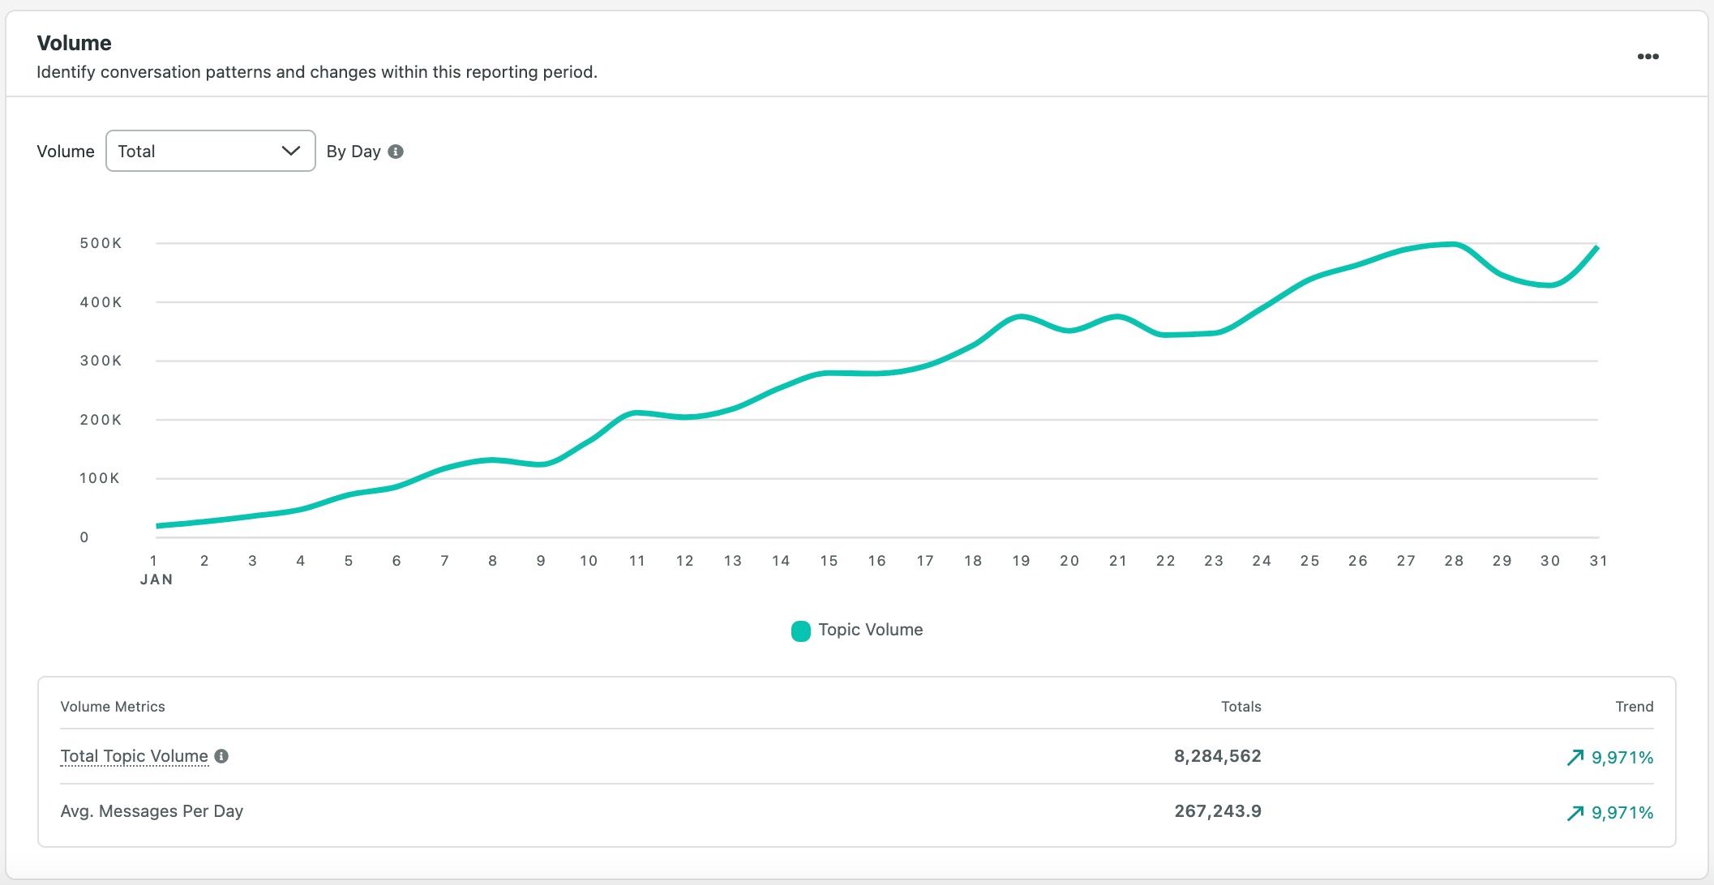Image resolution: width=1714 pixels, height=885 pixels.
Task: Click the Avg. Messages trend arrow icon
Action: 1575,813
